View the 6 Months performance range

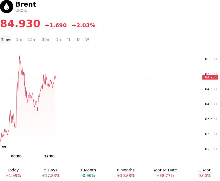pyautogui.click(x=126, y=173)
